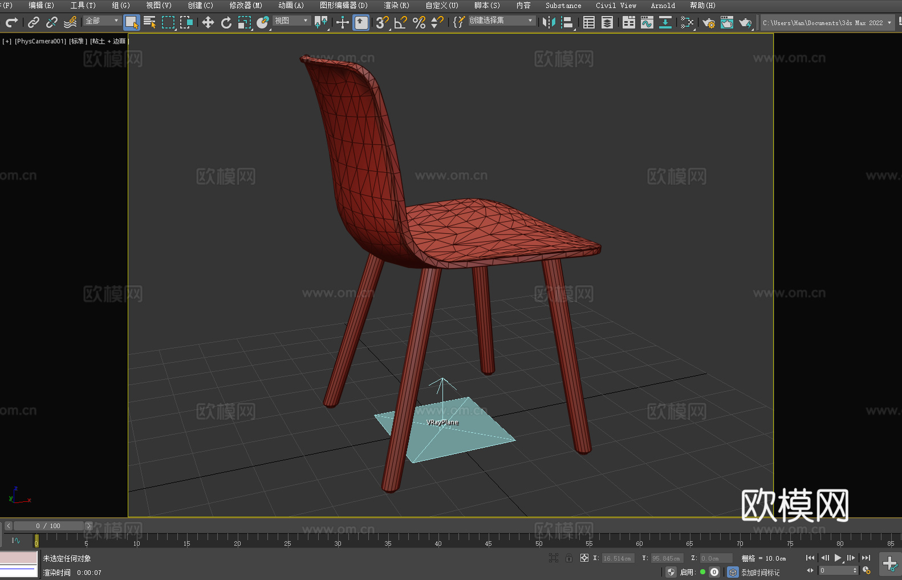Image resolution: width=902 pixels, height=580 pixels.
Task: Open Material Editor icon
Action: [687, 22]
